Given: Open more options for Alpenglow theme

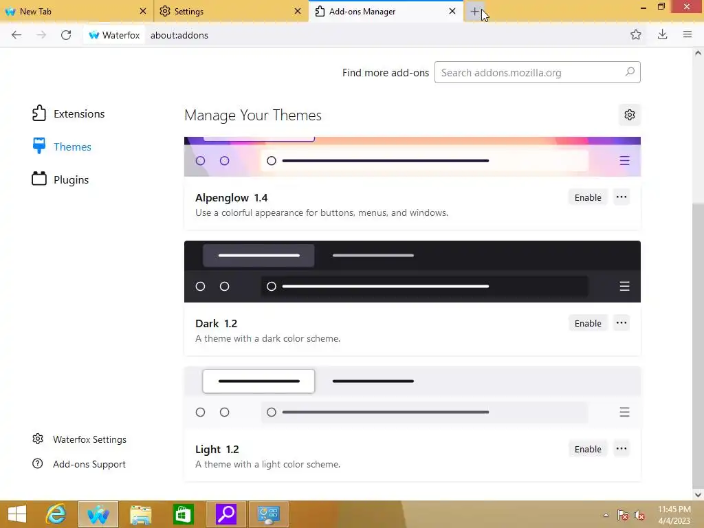Looking at the screenshot, I should pos(621,197).
